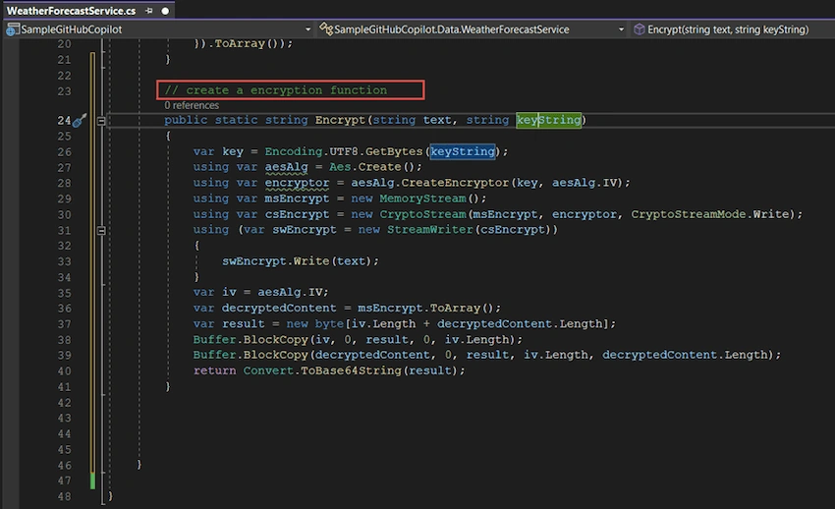Viewport: 835px width, 509px height.
Task: Click line number 33 in the gutter
Action: click(64, 261)
